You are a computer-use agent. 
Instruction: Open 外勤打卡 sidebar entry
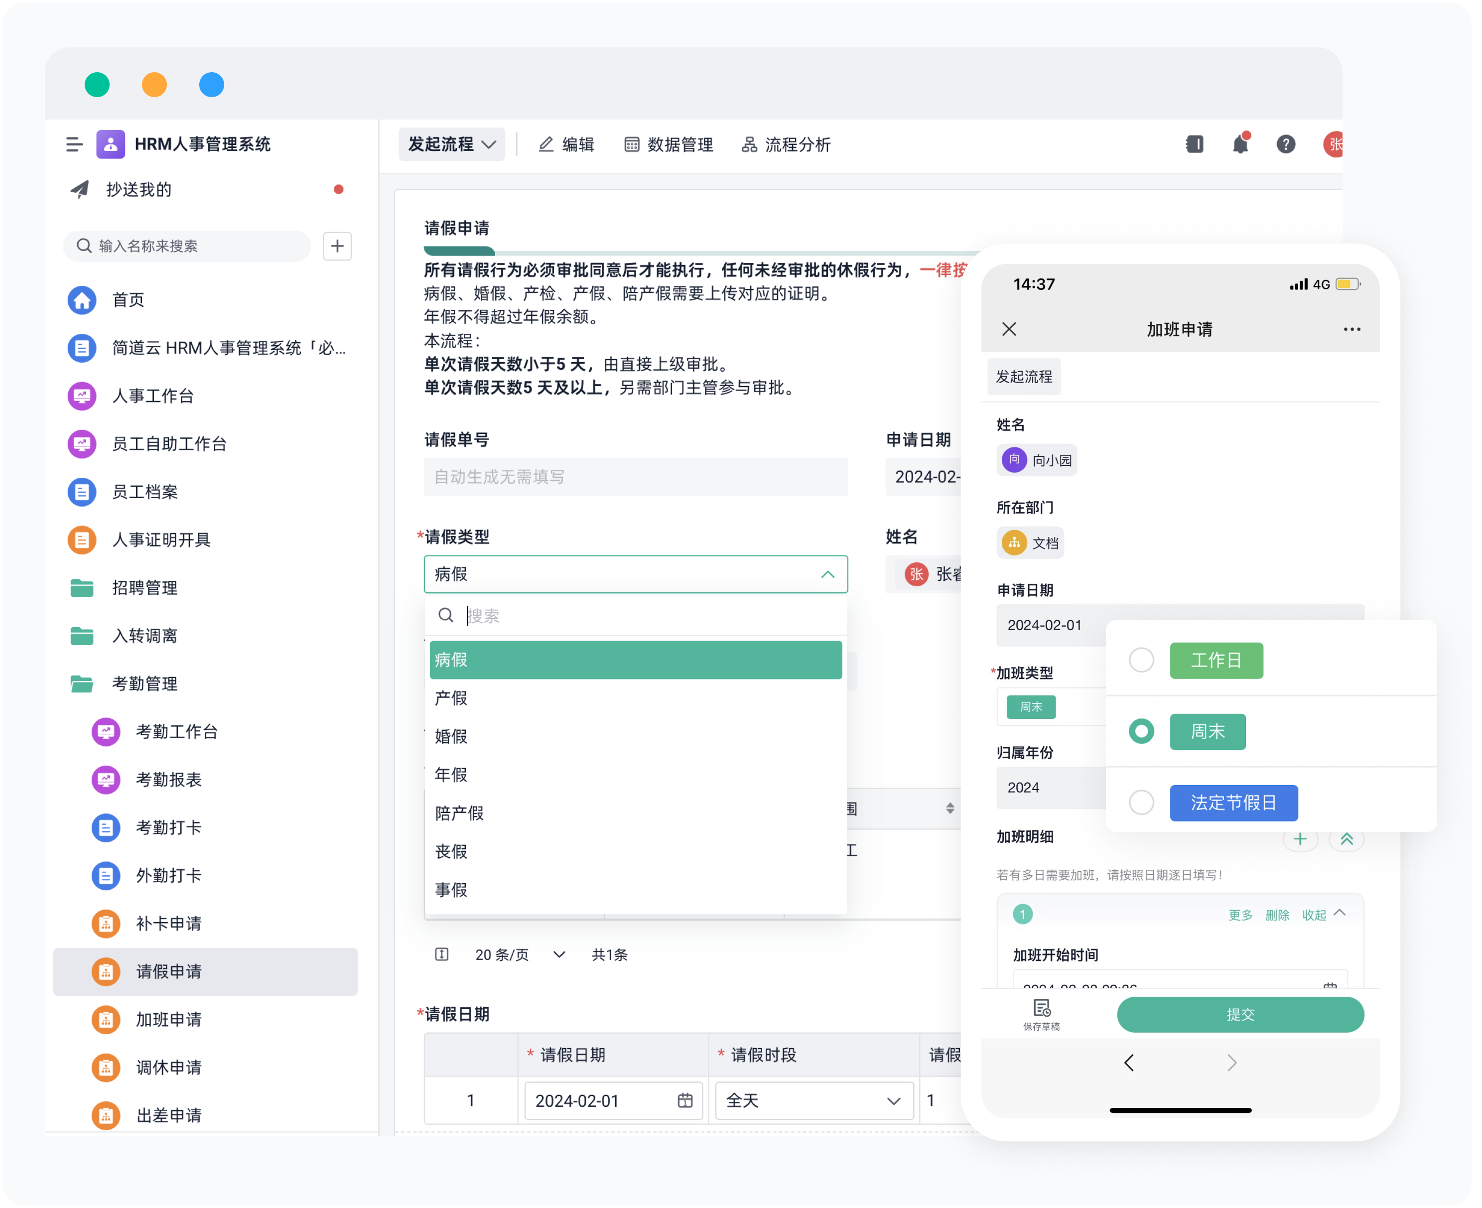point(168,875)
